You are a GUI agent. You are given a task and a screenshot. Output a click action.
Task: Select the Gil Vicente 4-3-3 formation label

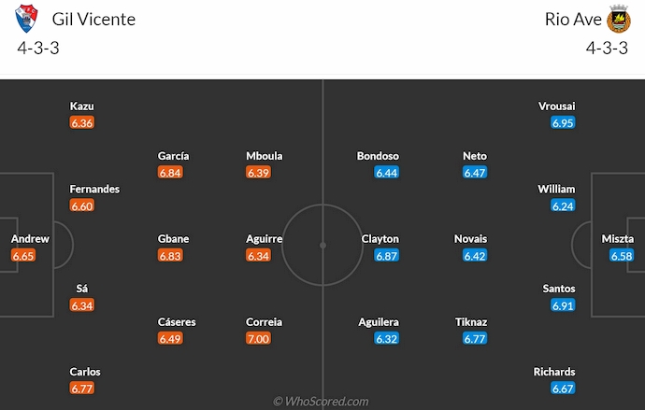pyautogui.click(x=38, y=49)
